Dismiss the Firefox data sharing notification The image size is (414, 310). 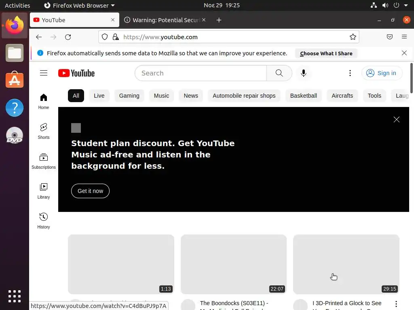pyautogui.click(x=404, y=53)
